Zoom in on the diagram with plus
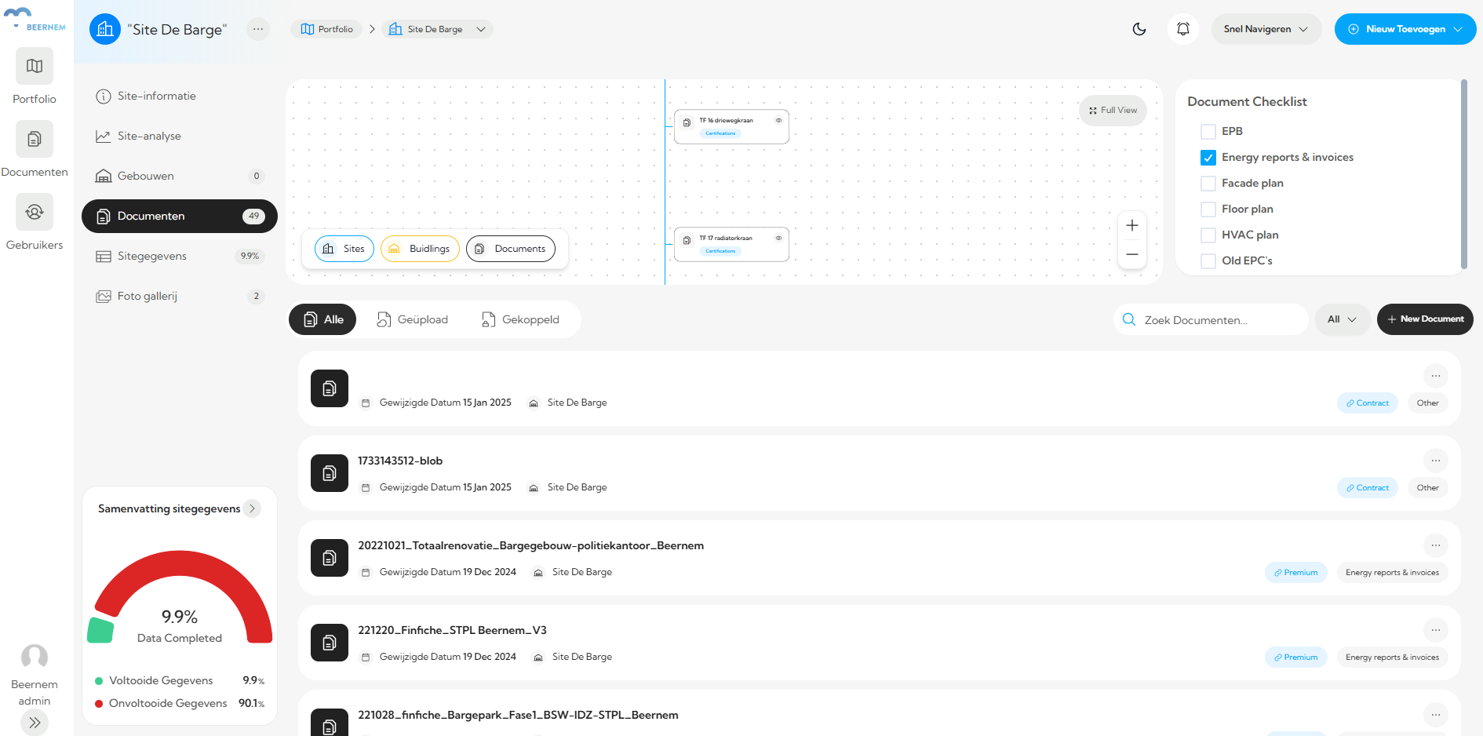Screen dimensions: 1483x736 coord(1131,226)
